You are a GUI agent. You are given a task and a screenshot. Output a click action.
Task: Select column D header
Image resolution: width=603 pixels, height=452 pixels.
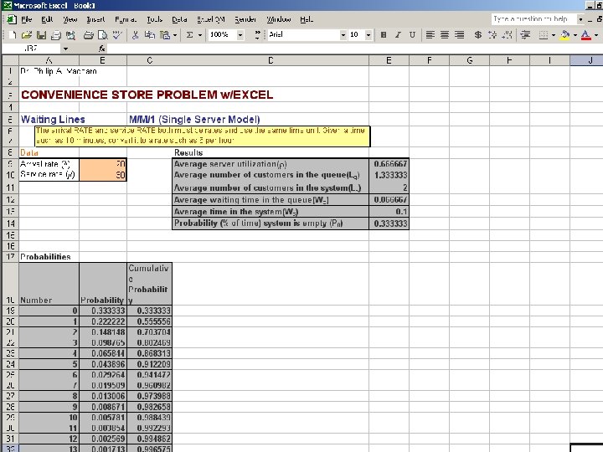(x=271, y=60)
